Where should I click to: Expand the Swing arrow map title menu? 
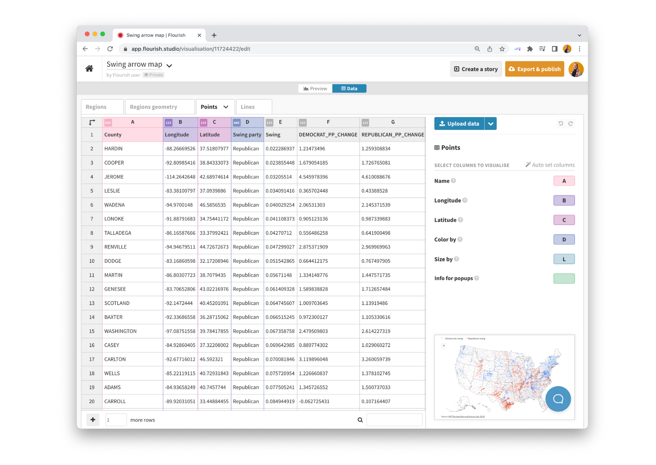click(169, 66)
